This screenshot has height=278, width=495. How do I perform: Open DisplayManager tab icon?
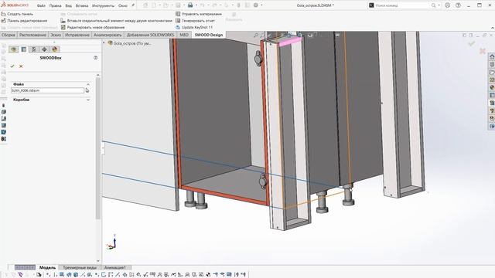pos(55,49)
